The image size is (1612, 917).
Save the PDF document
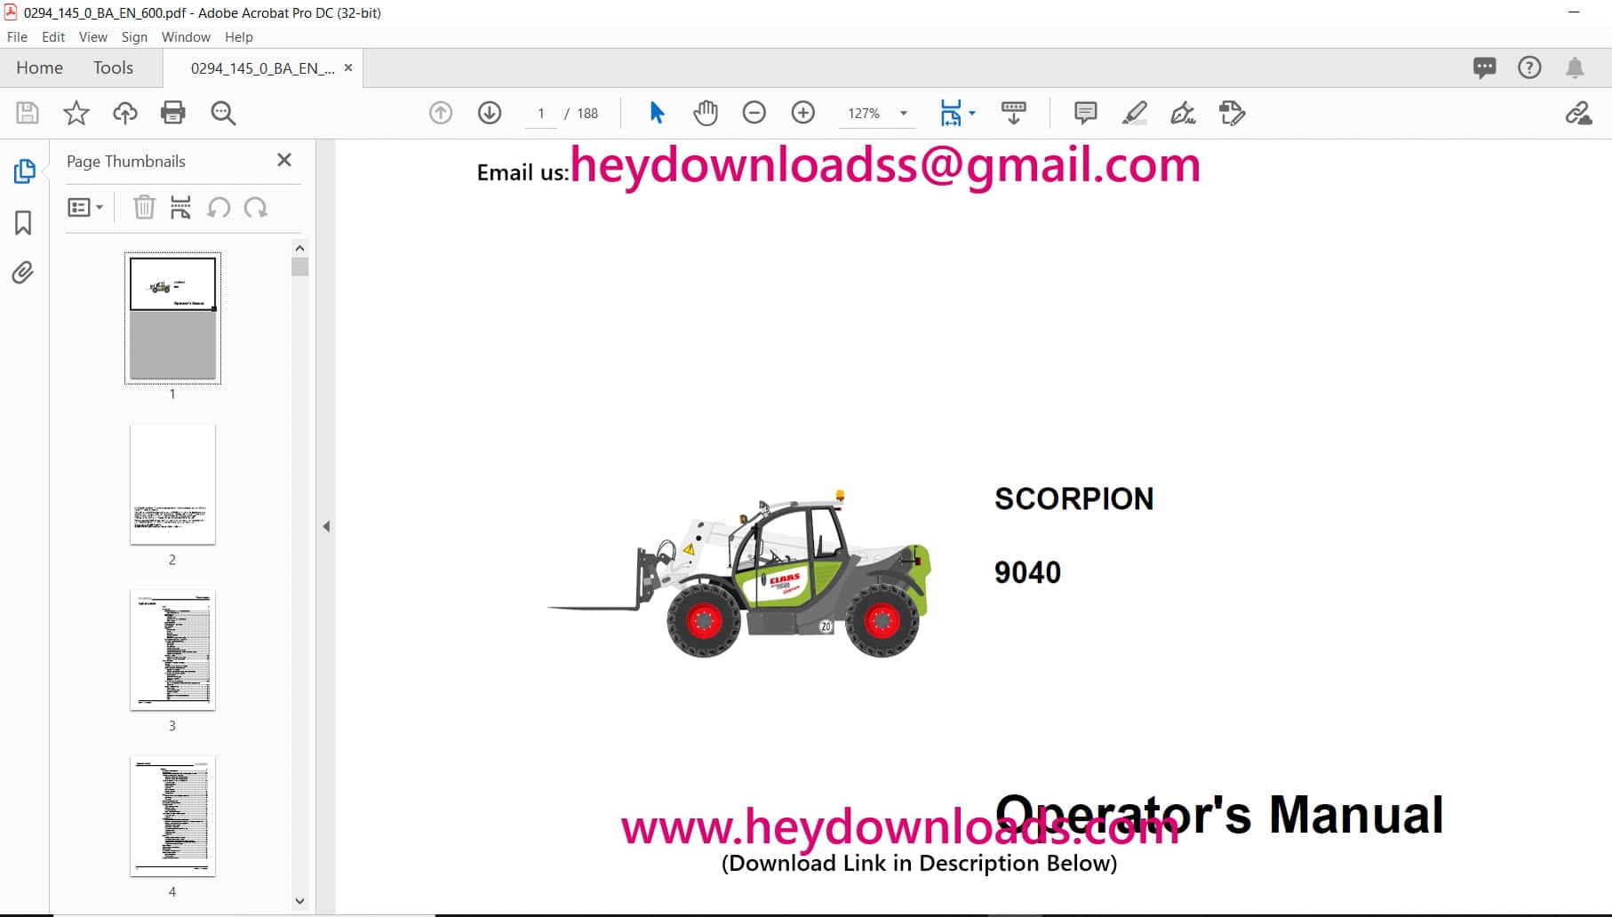pyautogui.click(x=27, y=113)
